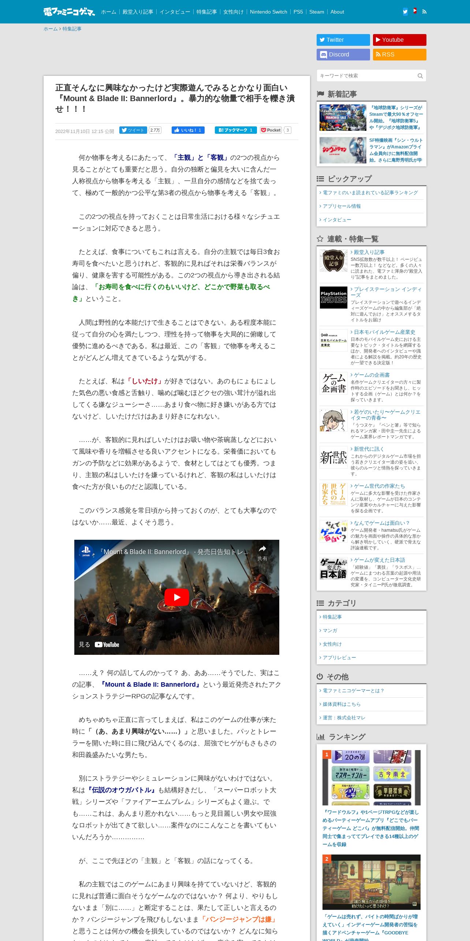Screen dimensions: 470x941
Task: Play the Mount & Blade II trailer video
Action: 176,597
